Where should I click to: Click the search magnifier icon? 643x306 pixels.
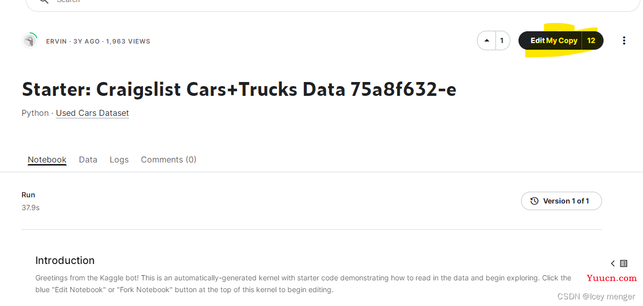tap(44, 2)
